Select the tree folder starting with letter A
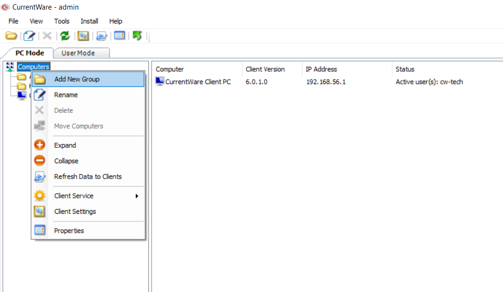The image size is (503, 292). tap(22, 77)
